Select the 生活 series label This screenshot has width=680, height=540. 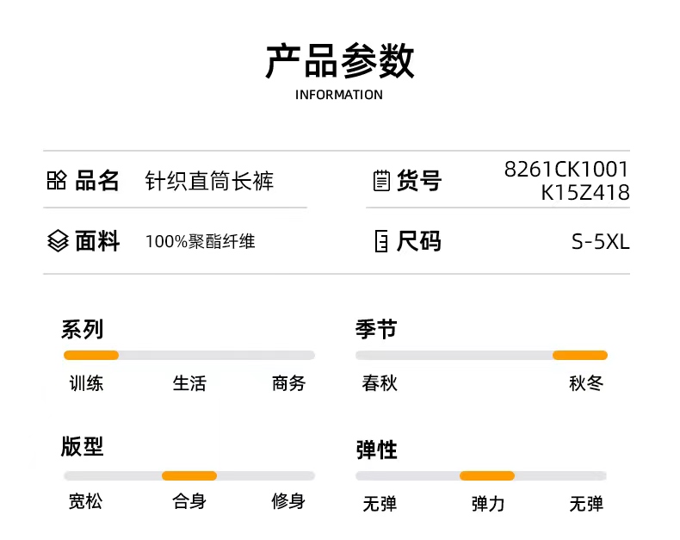tap(189, 383)
